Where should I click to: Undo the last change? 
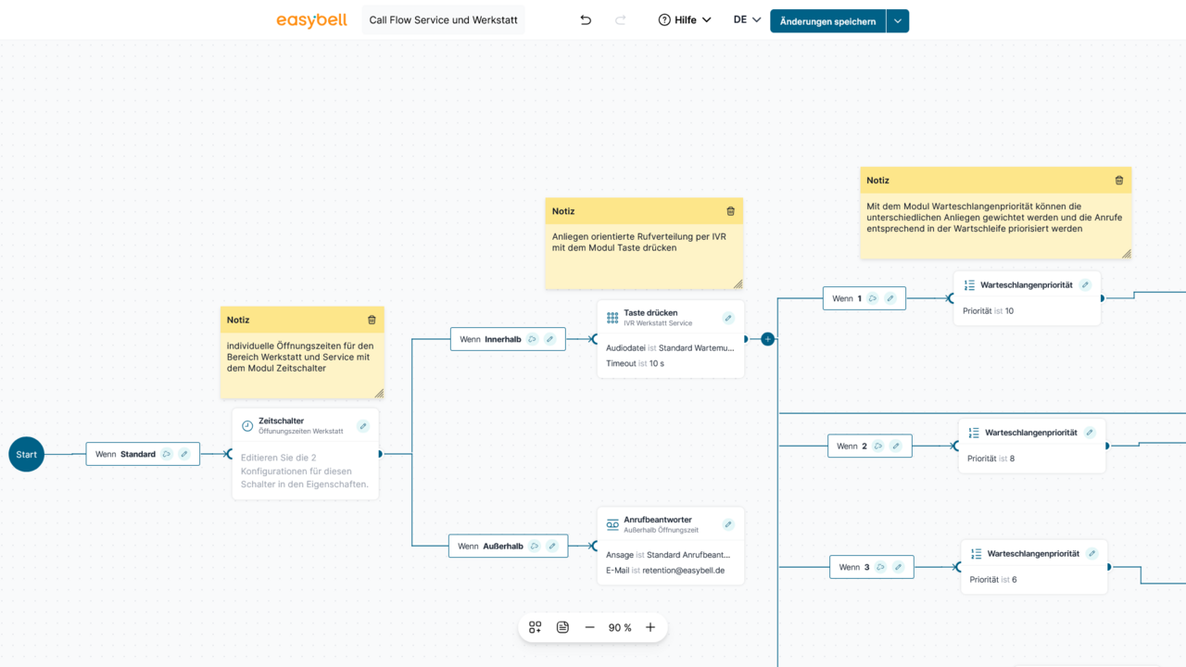pos(586,20)
